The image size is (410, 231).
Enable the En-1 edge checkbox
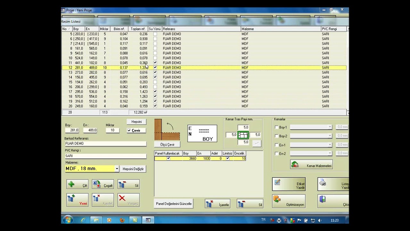pos(276,145)
